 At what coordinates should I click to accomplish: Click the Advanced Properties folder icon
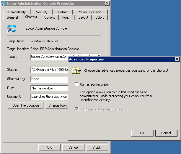click(x=76, y=70)
